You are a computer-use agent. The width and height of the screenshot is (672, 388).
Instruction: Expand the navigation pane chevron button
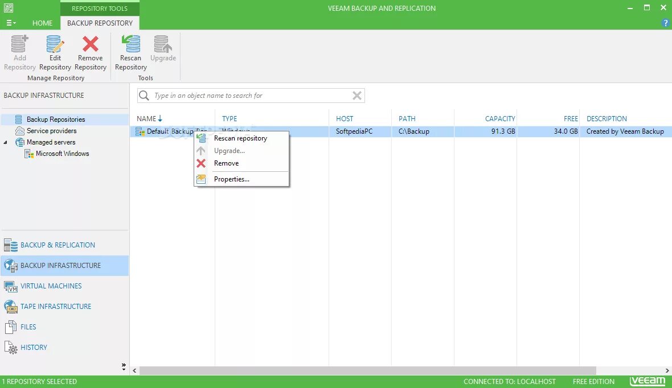(124, 366)
